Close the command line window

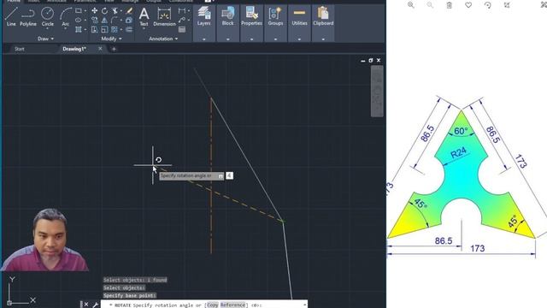click(86, 305)
